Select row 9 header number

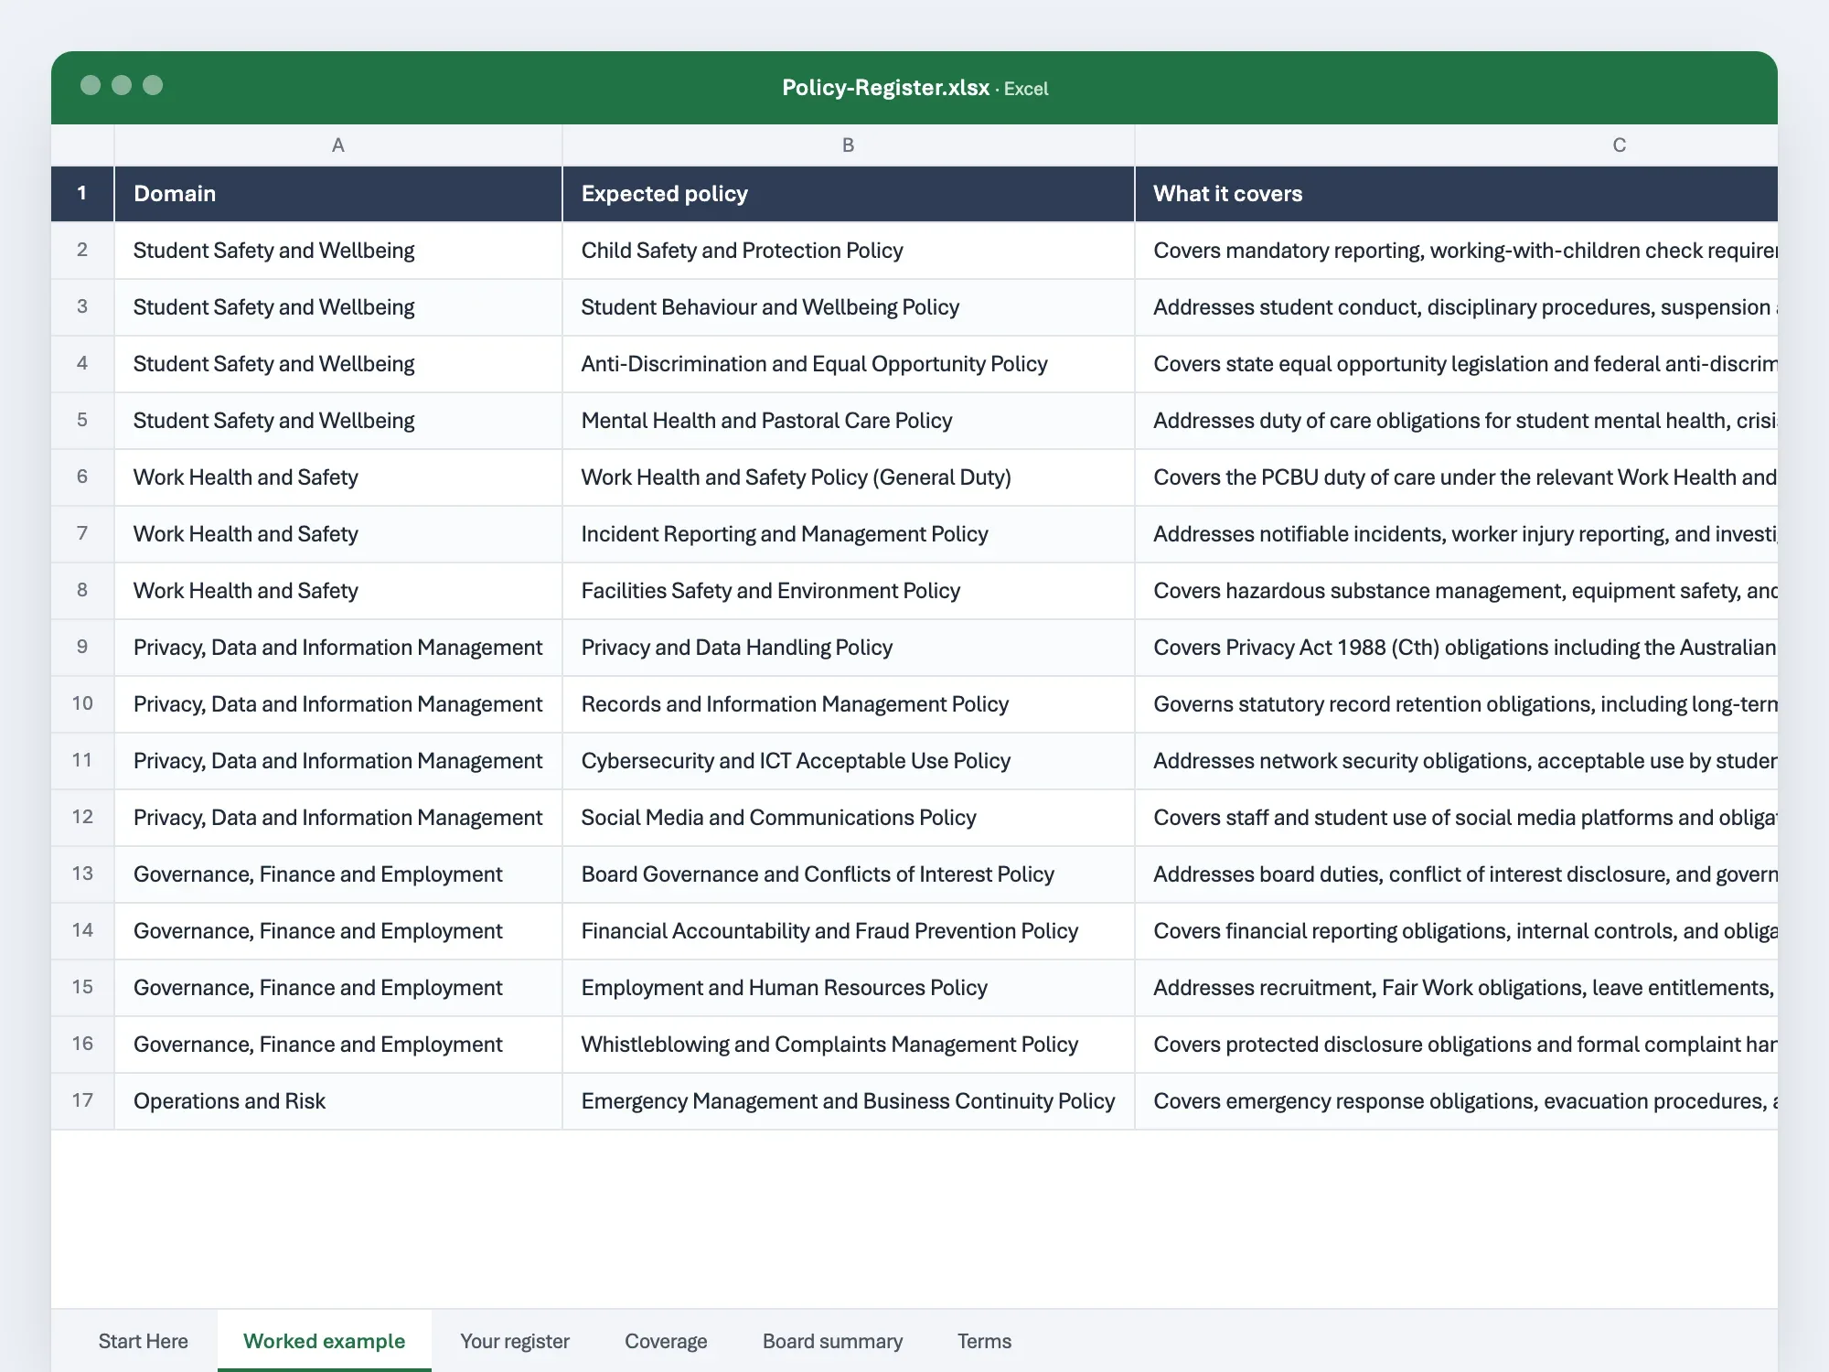82,647
